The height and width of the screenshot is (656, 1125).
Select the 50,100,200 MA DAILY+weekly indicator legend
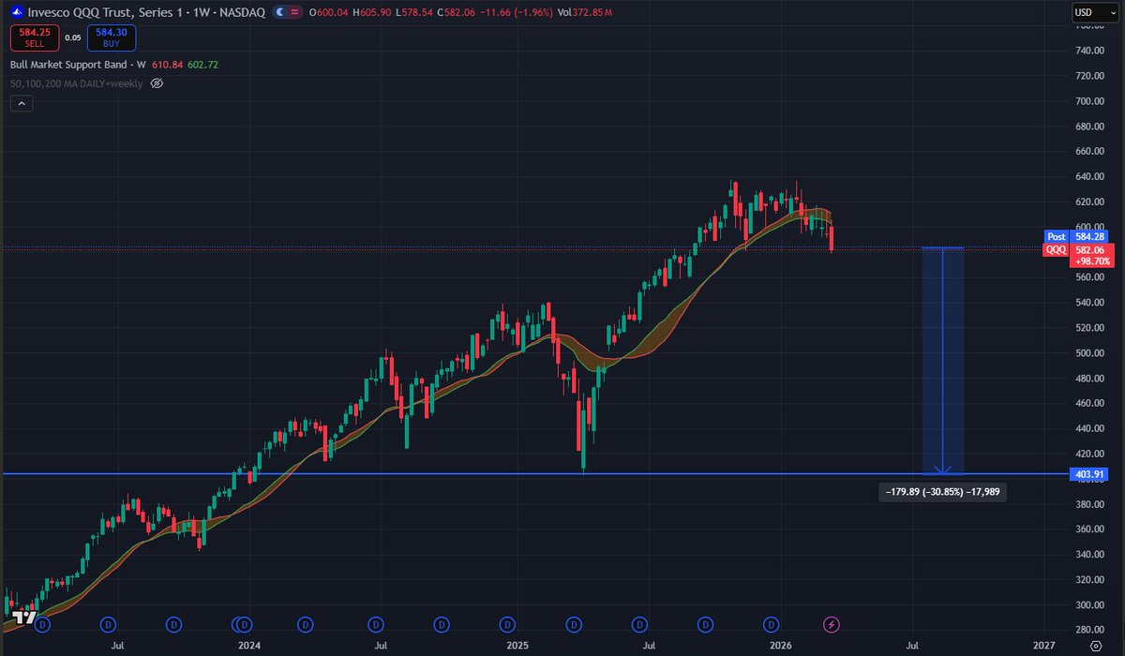pyautogui.click(x=77, y=83)
